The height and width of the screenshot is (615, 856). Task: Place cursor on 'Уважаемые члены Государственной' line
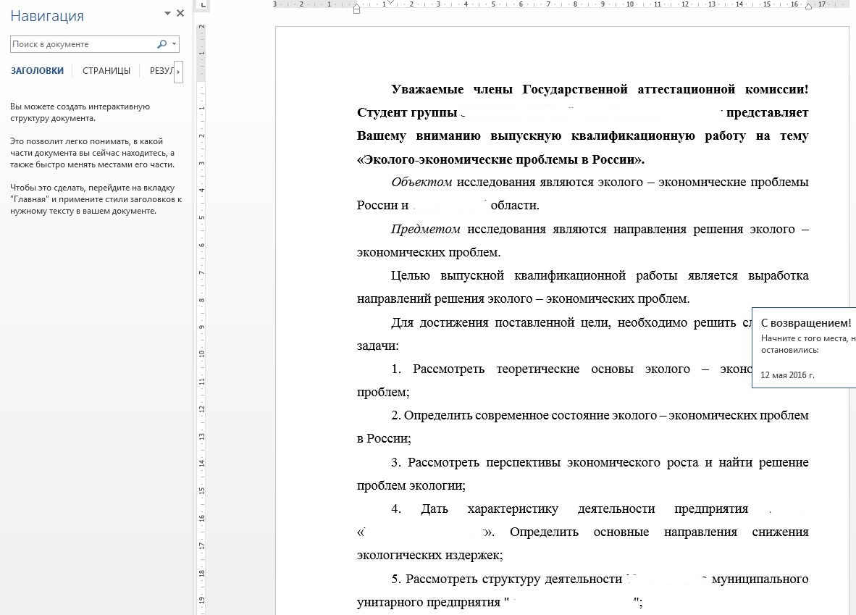click(600, 89)
